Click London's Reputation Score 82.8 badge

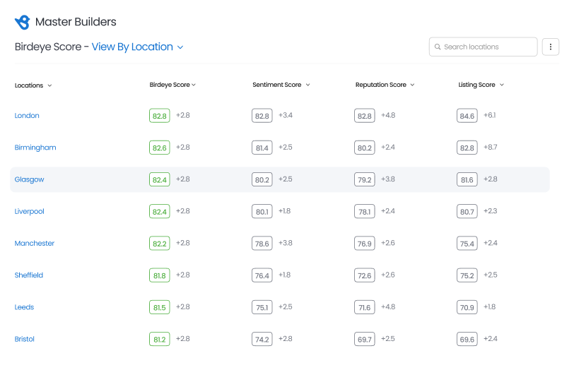pos(365,116)
